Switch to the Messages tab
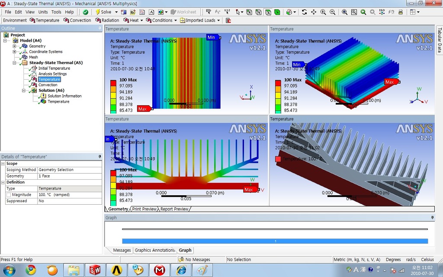Viewport: 443px width, 277px height. click(x=122, y=250)
